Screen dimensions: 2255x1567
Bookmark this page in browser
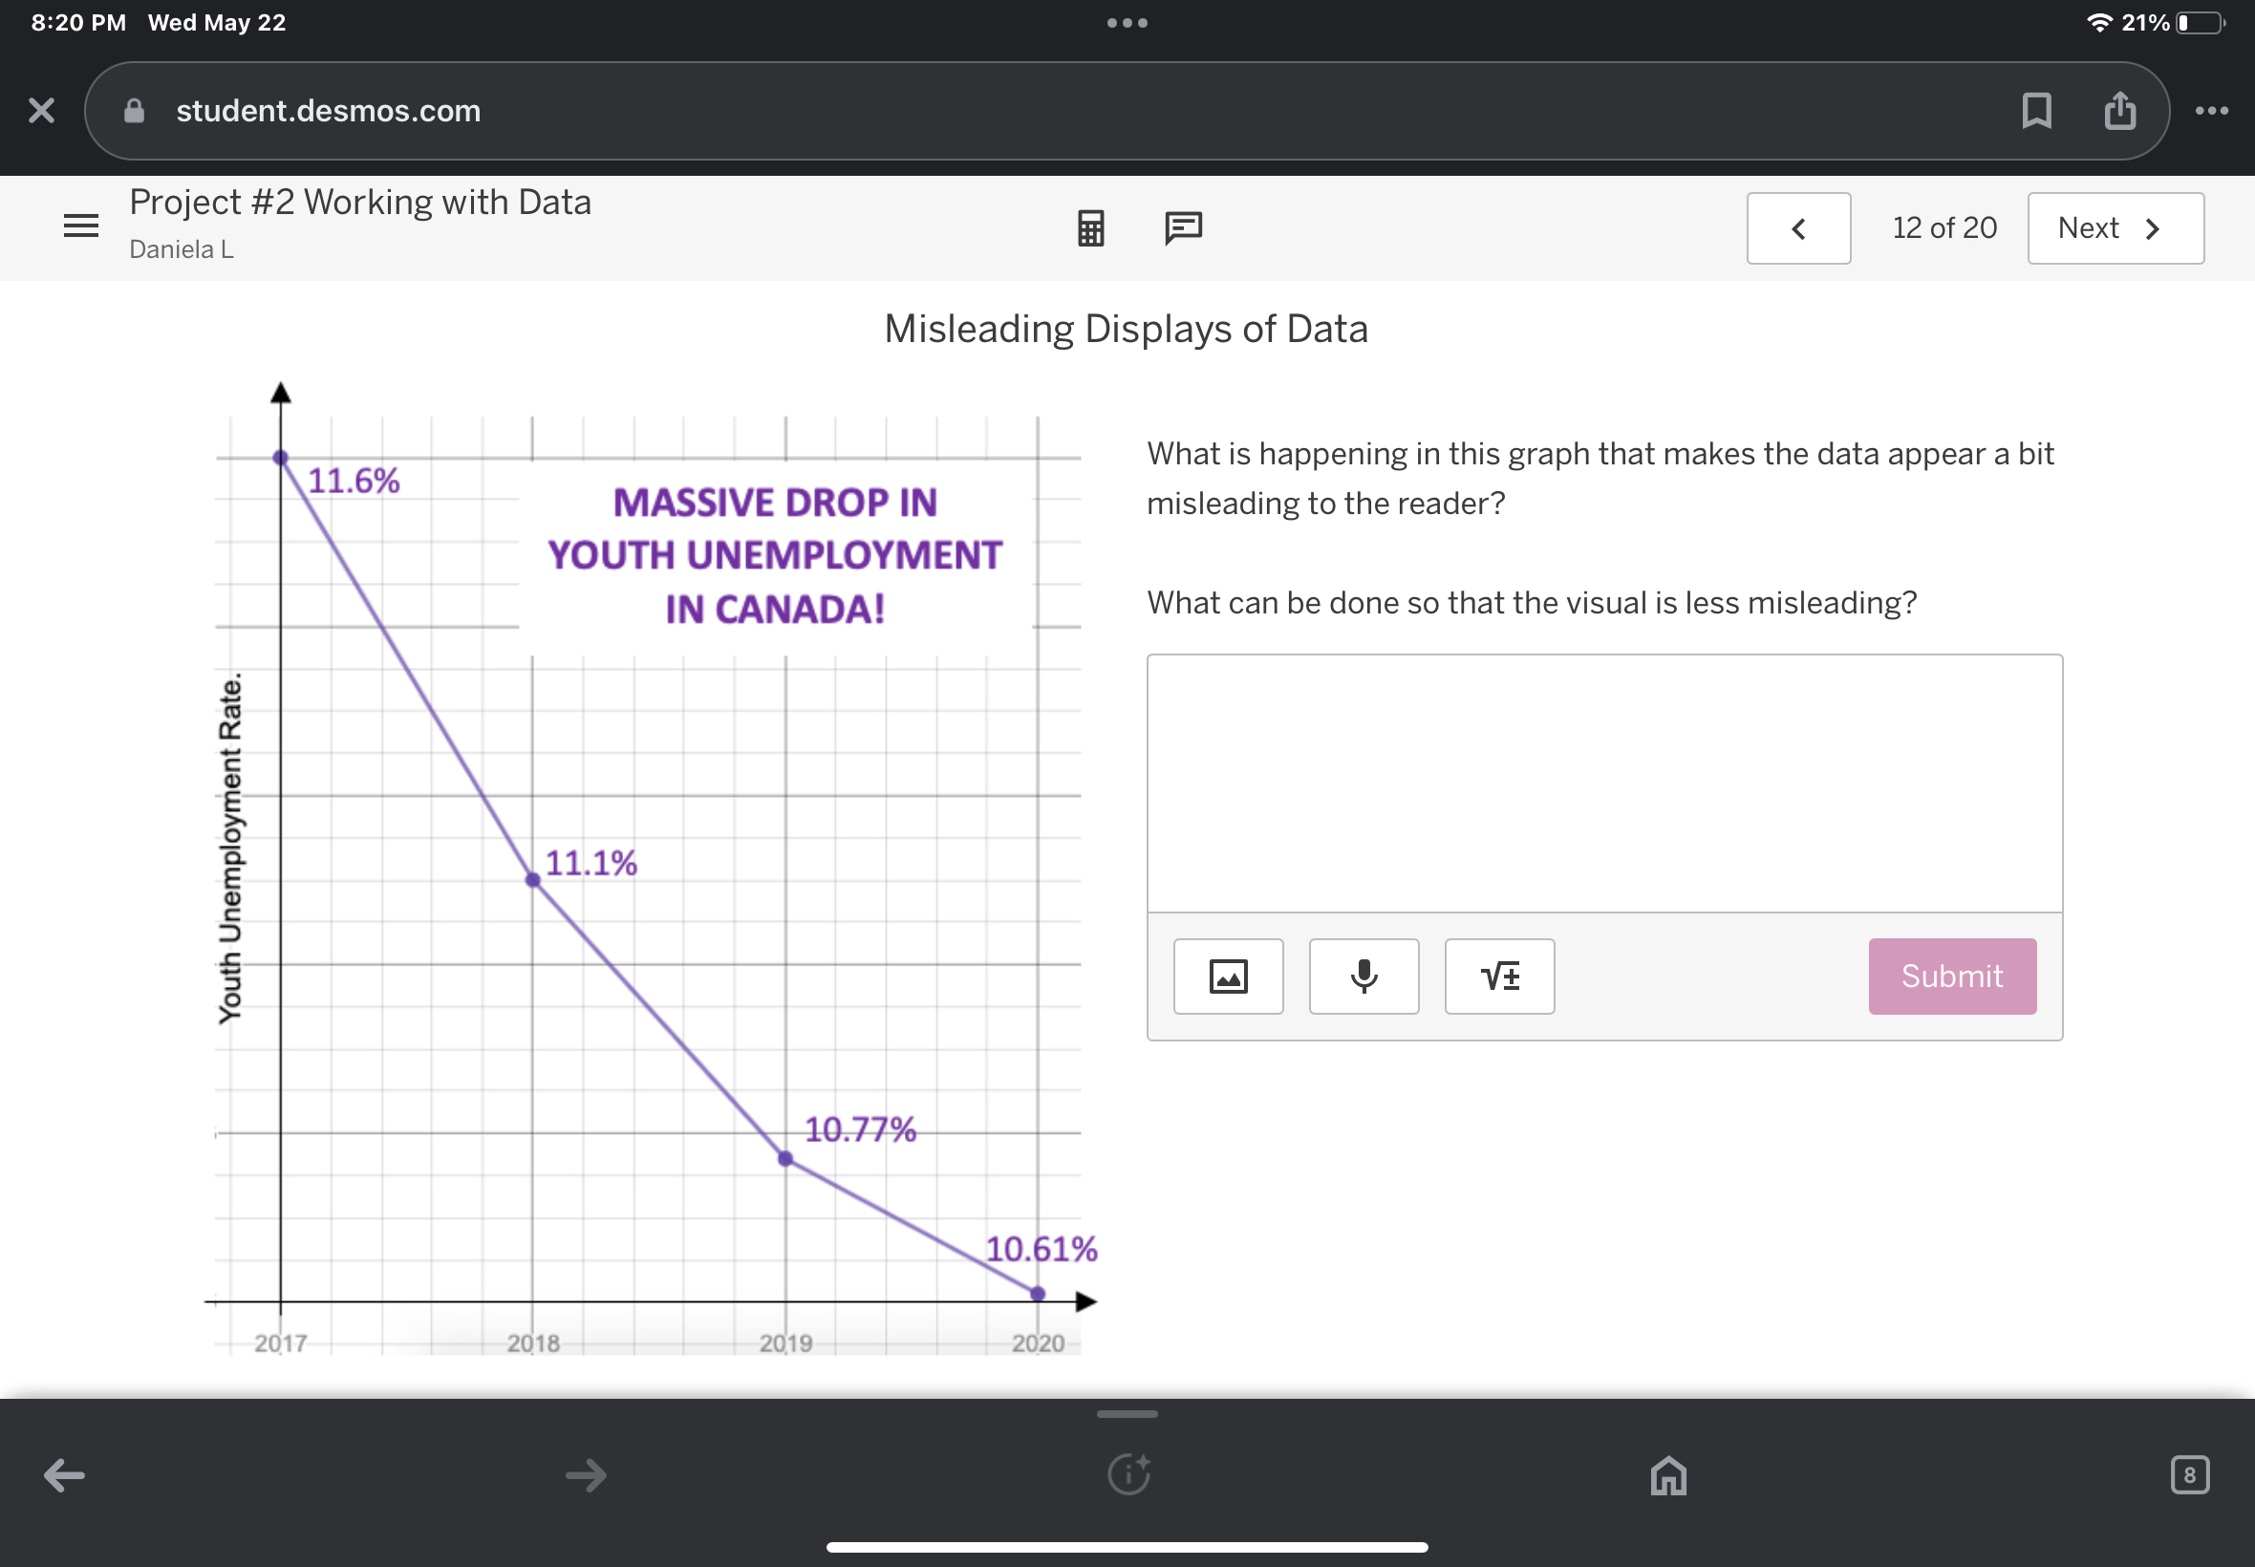pyautogui.click(x=2036, y=111)
